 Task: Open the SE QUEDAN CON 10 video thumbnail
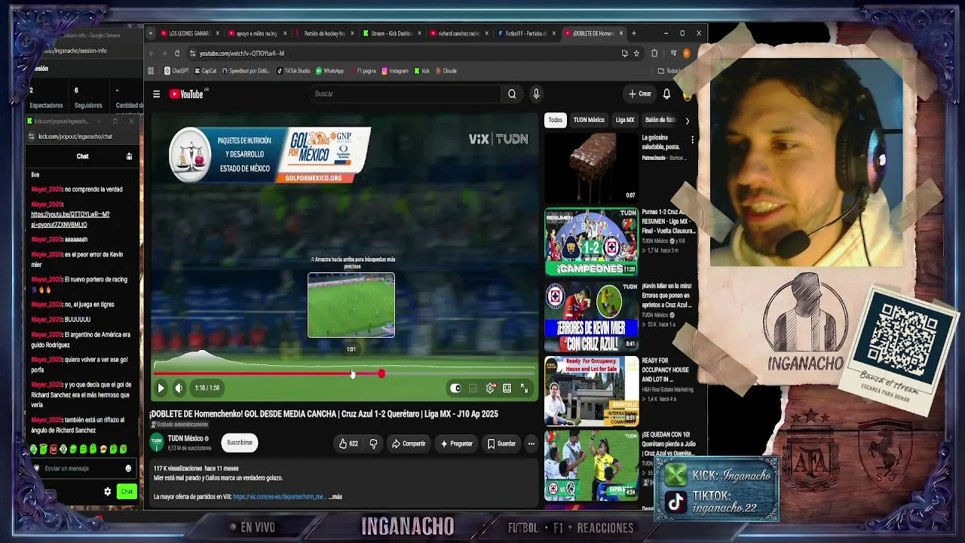(591, 465)
